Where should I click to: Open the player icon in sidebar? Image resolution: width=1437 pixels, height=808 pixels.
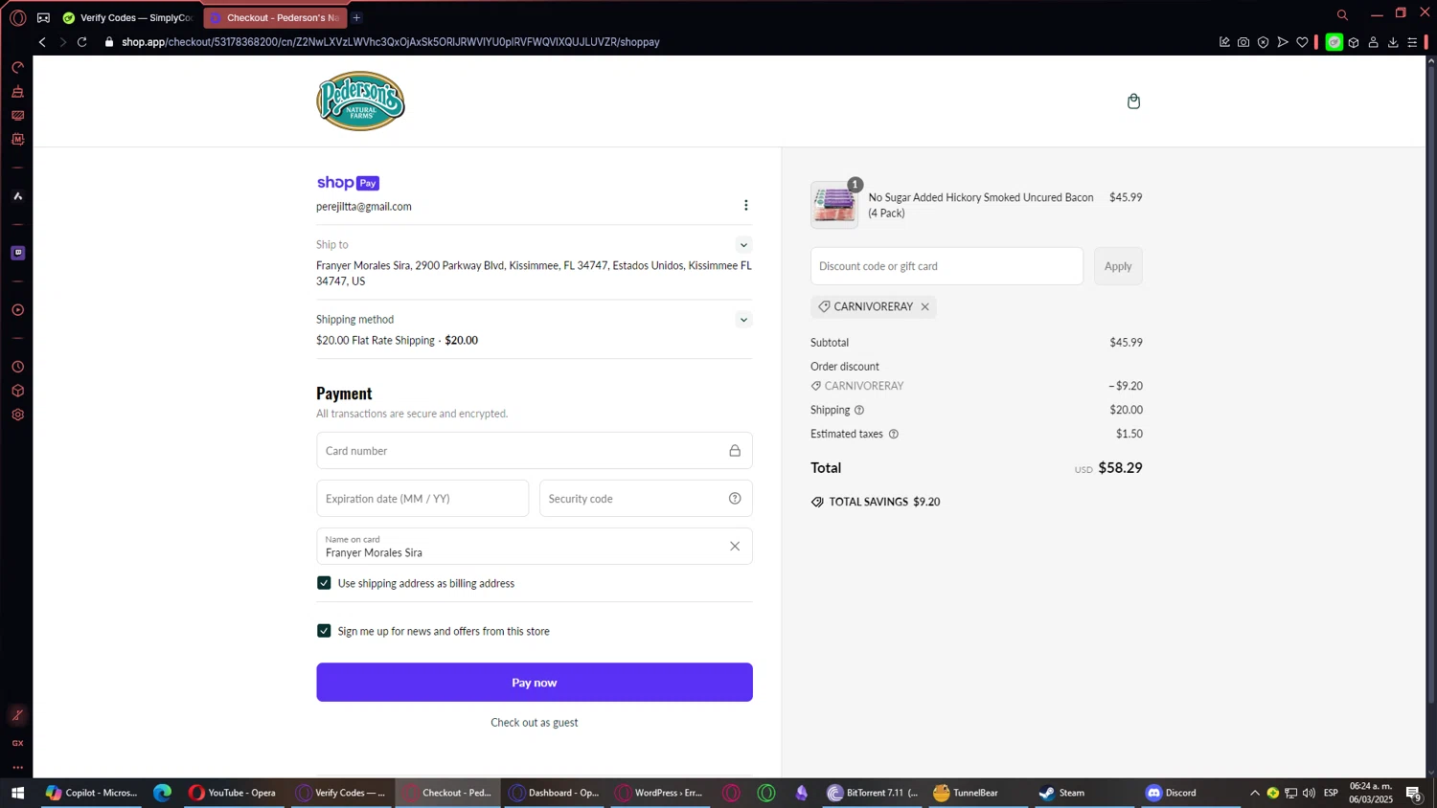click(17, 310)
